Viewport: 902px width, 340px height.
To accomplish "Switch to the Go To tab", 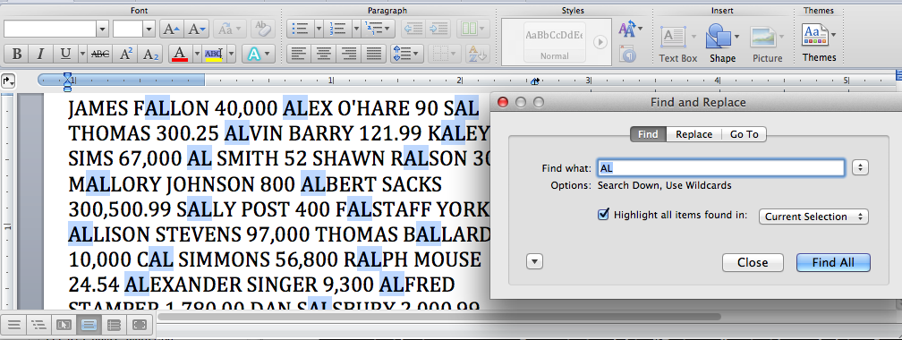I will pos(744,134).
